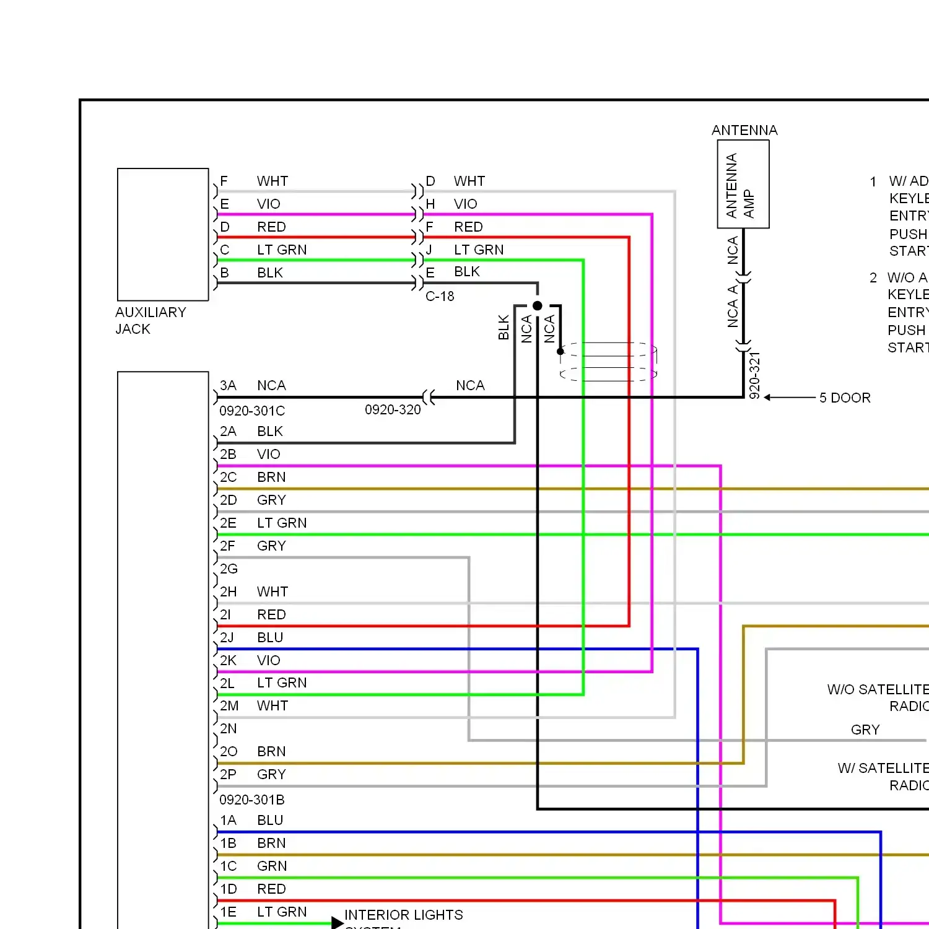Click C-18 pin D WHT label
This screenshot has height=929, width=929.
pyautogui.click(x=455, y=181)
